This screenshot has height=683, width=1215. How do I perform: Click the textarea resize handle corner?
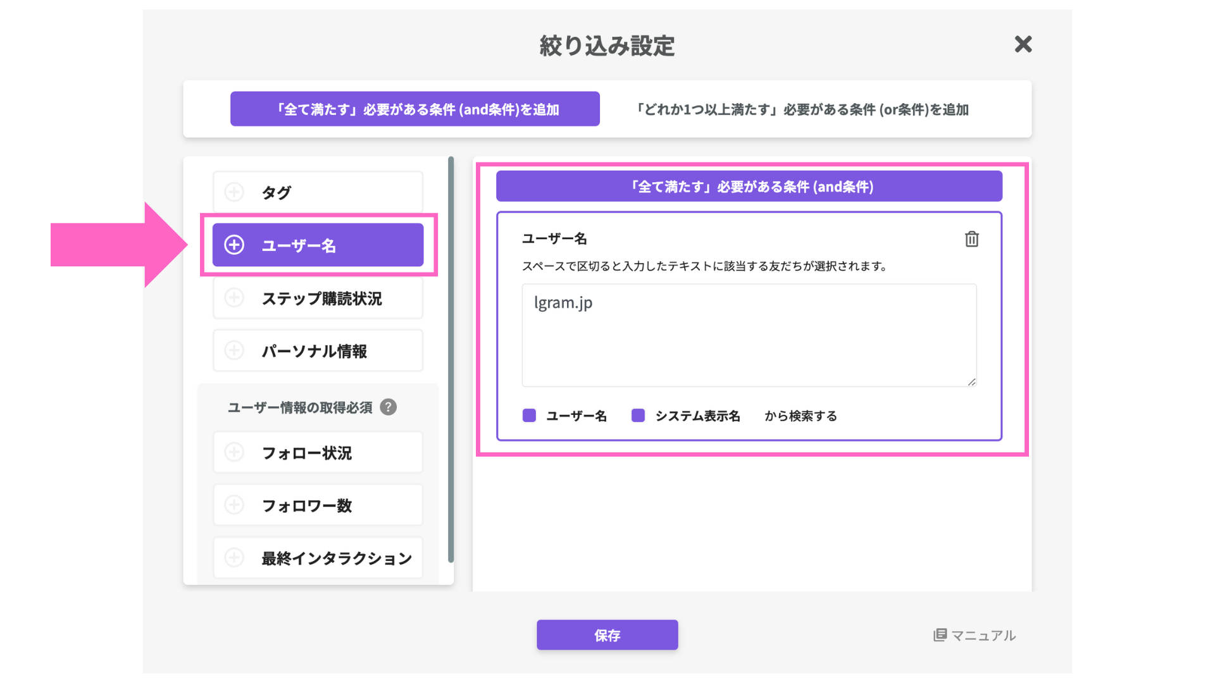click(972, 382)
